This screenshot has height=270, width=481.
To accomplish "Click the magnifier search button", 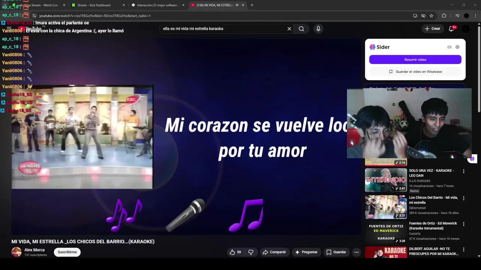I will (x=301, y=28).
